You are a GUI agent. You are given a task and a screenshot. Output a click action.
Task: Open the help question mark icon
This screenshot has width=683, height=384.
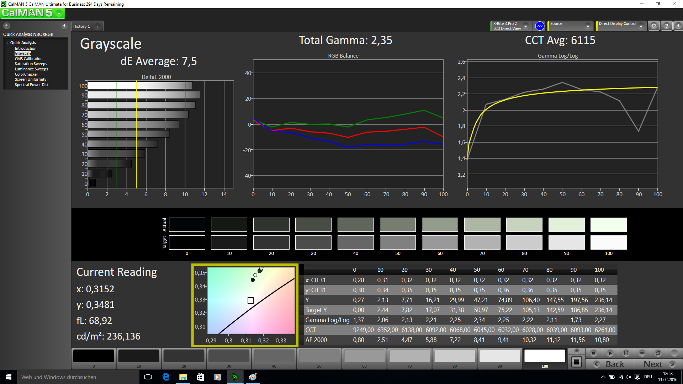tap(666, 26)
